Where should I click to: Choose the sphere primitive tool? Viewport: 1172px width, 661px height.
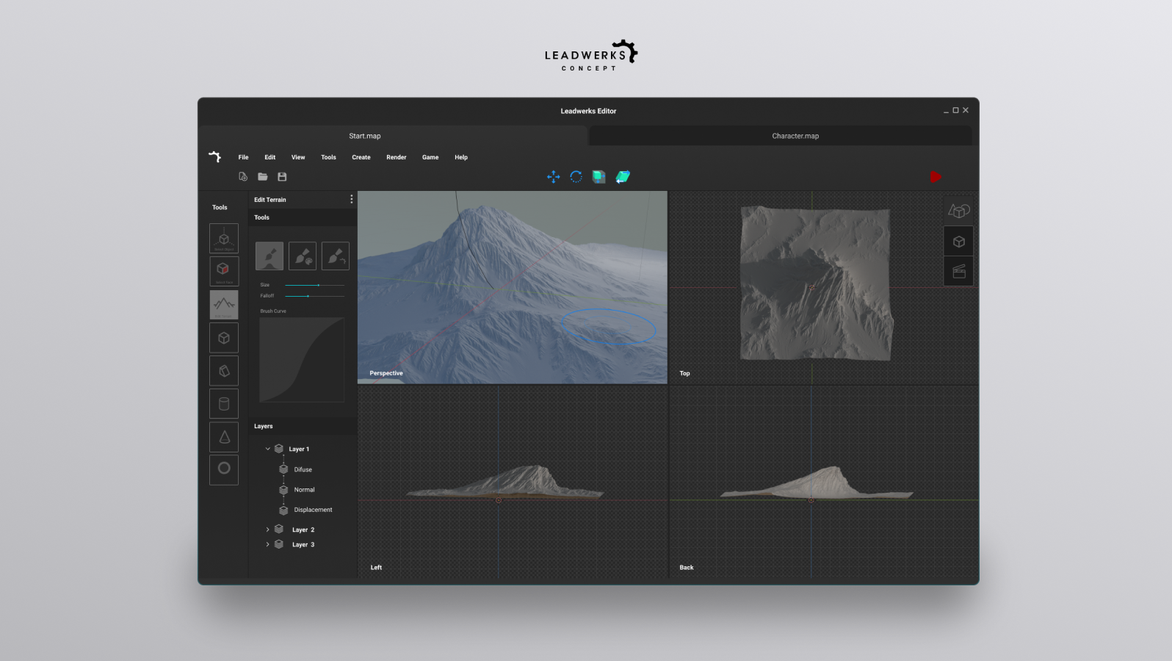tap(224, 469)
